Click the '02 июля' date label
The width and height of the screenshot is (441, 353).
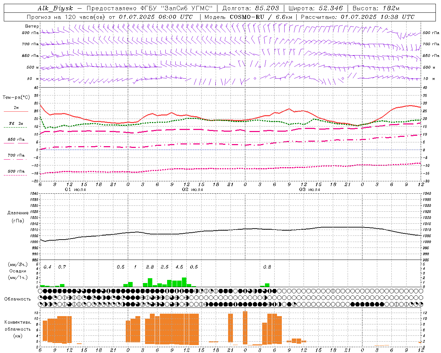193,190
